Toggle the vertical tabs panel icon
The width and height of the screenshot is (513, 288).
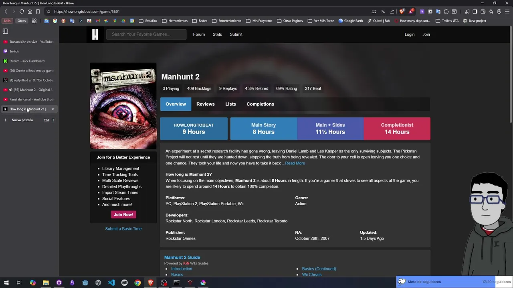click(x=5, y=31)
